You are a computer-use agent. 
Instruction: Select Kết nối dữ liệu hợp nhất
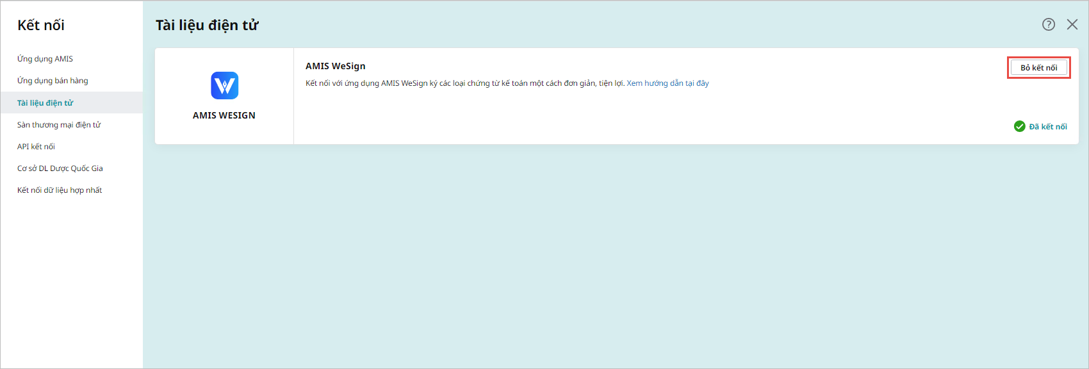point(60,190)
